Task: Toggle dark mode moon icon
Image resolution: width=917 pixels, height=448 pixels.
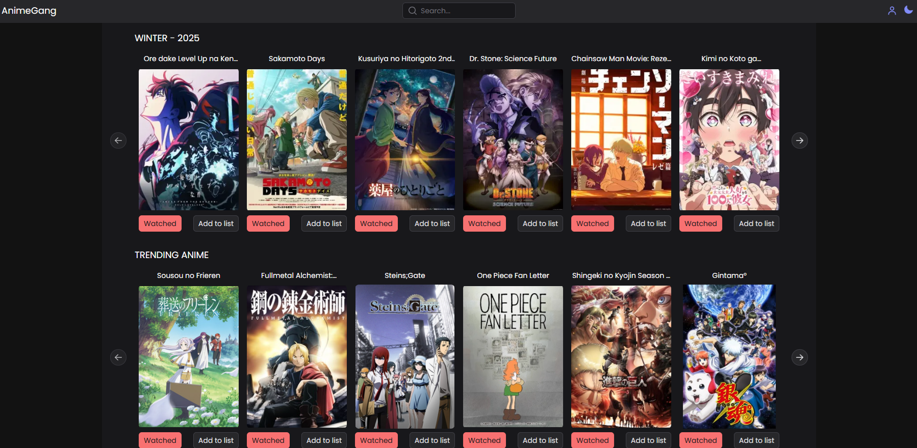Action: (908, 10)
